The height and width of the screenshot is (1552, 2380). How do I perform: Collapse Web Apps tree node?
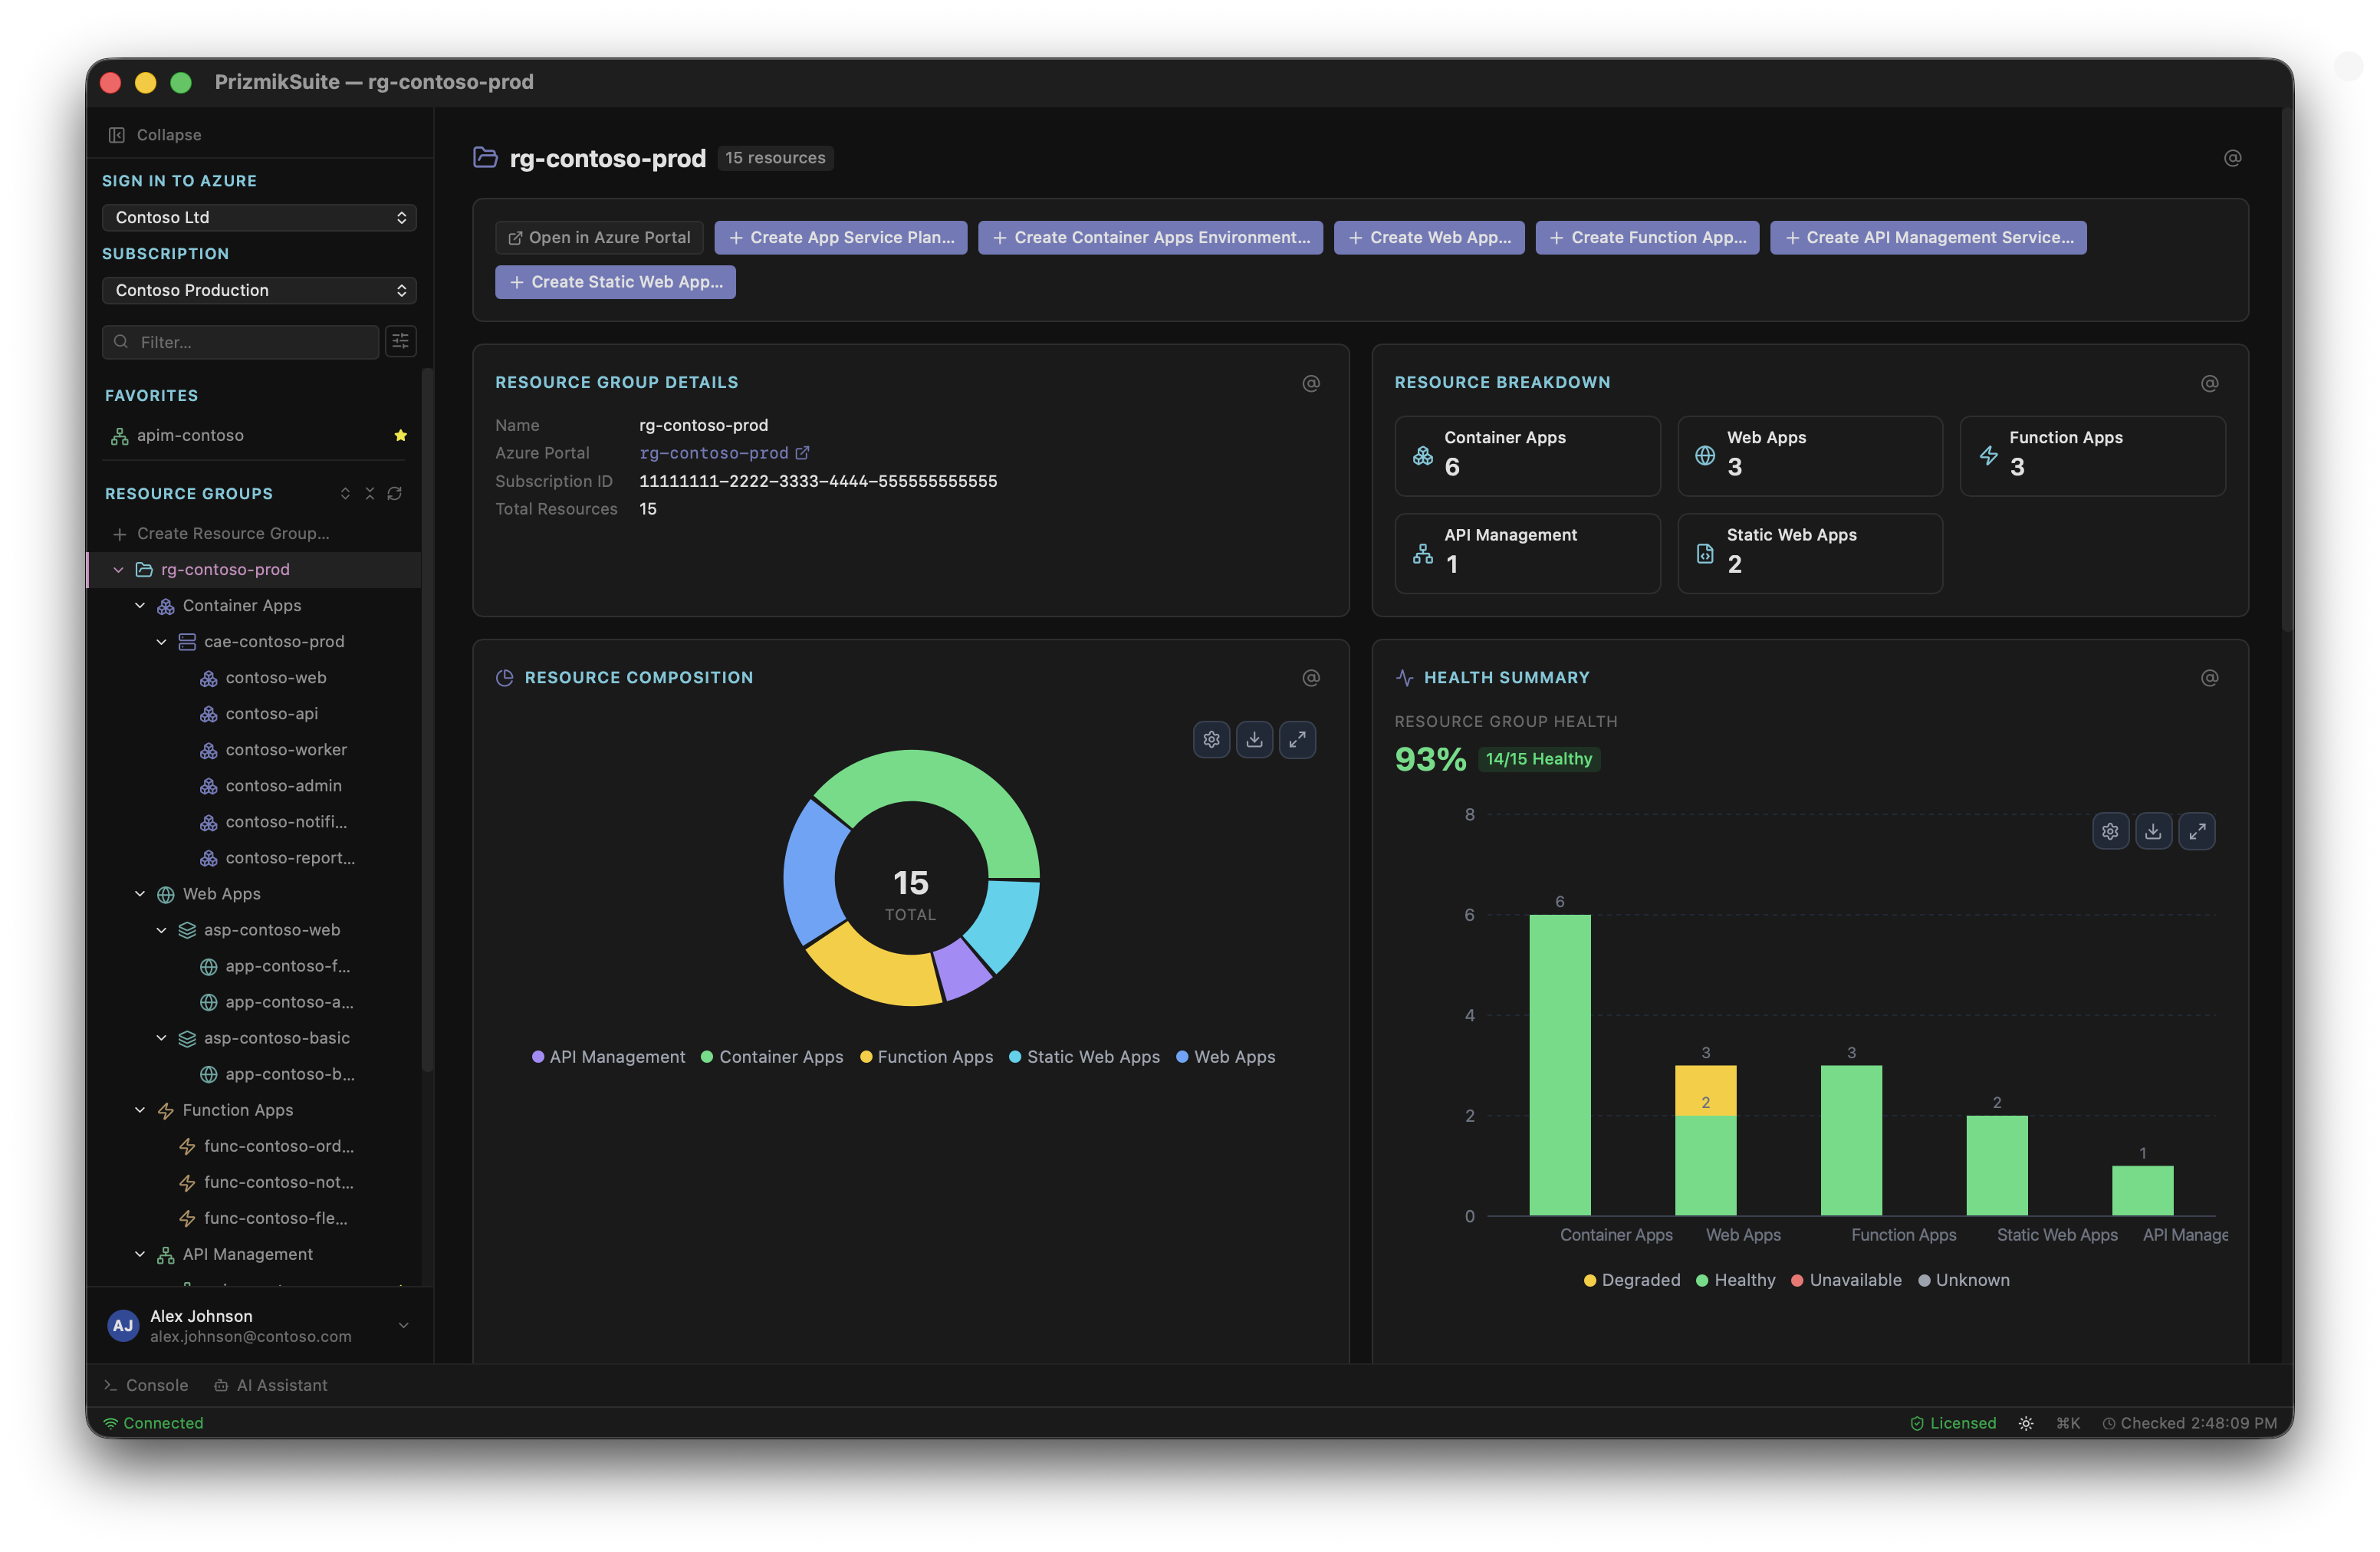coord(140,894)
